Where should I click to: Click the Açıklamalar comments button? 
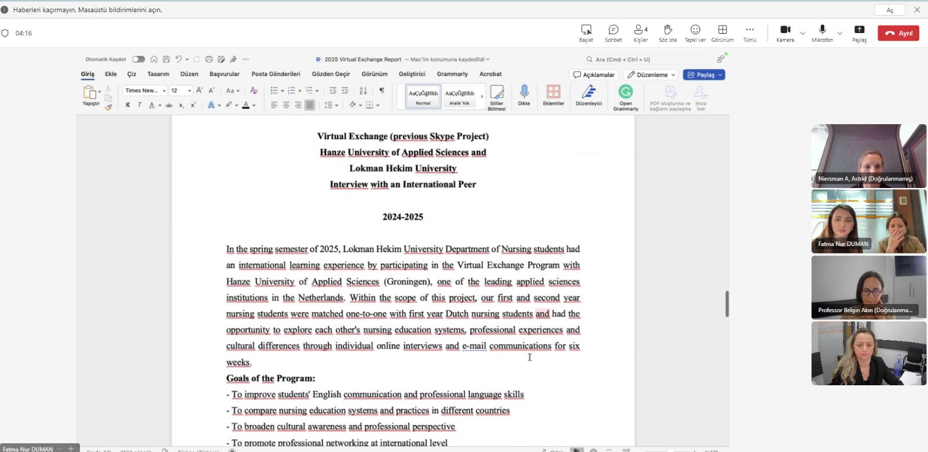pyautogui.click(x=594, y=75)
